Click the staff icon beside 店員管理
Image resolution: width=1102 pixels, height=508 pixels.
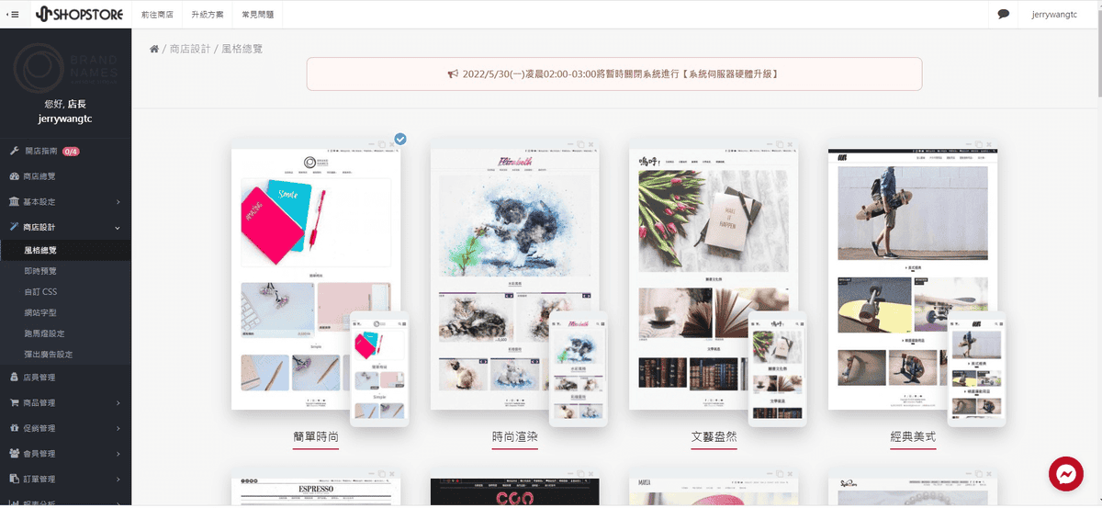tap(14, 378)
